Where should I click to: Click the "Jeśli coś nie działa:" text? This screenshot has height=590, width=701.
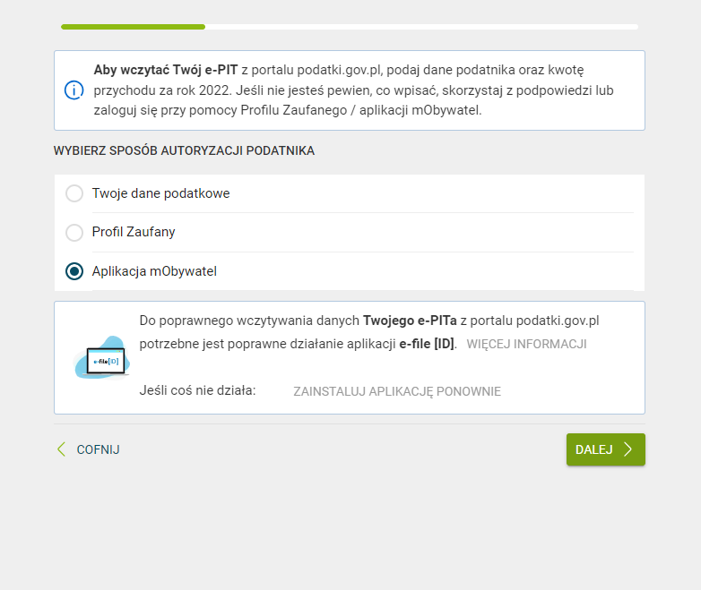198,390
